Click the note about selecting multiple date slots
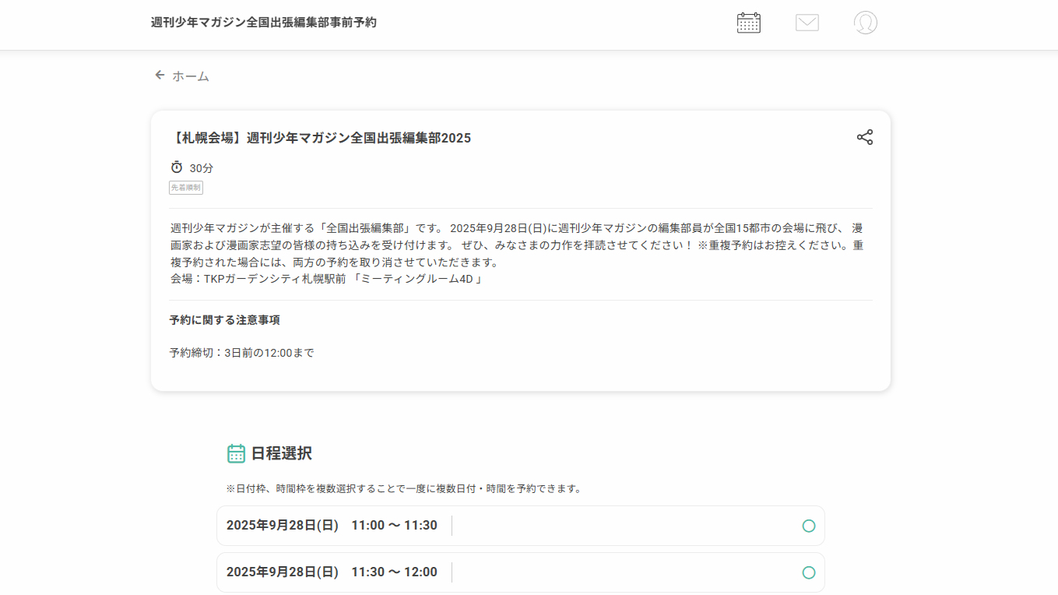Image resolution: width=1058 pixels, height=595 pixels. point(404,489)
